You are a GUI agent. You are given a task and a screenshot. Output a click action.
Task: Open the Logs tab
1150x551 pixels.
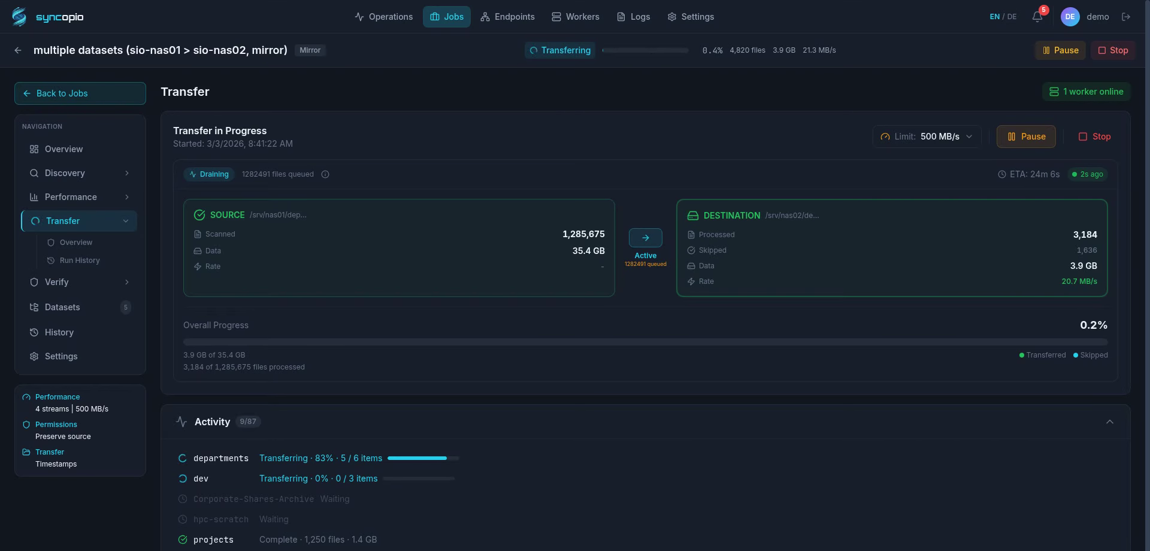click(x=634, y=17)
